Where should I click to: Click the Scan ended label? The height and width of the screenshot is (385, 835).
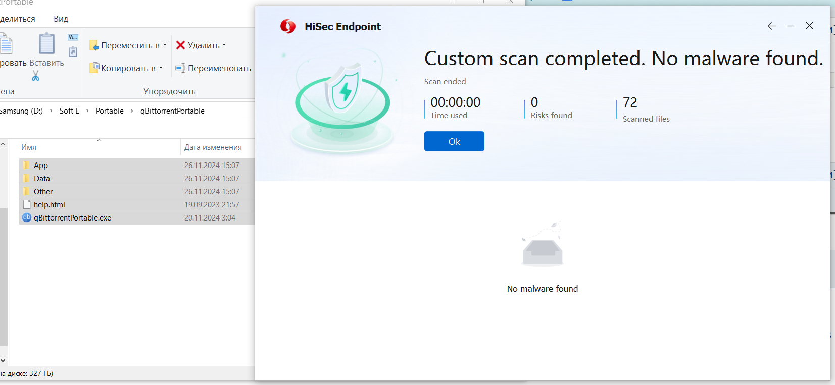[445, 81]
